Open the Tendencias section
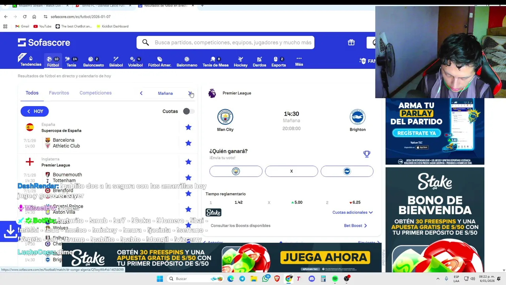The image size is (506, 285). click(x=30, y=61)
